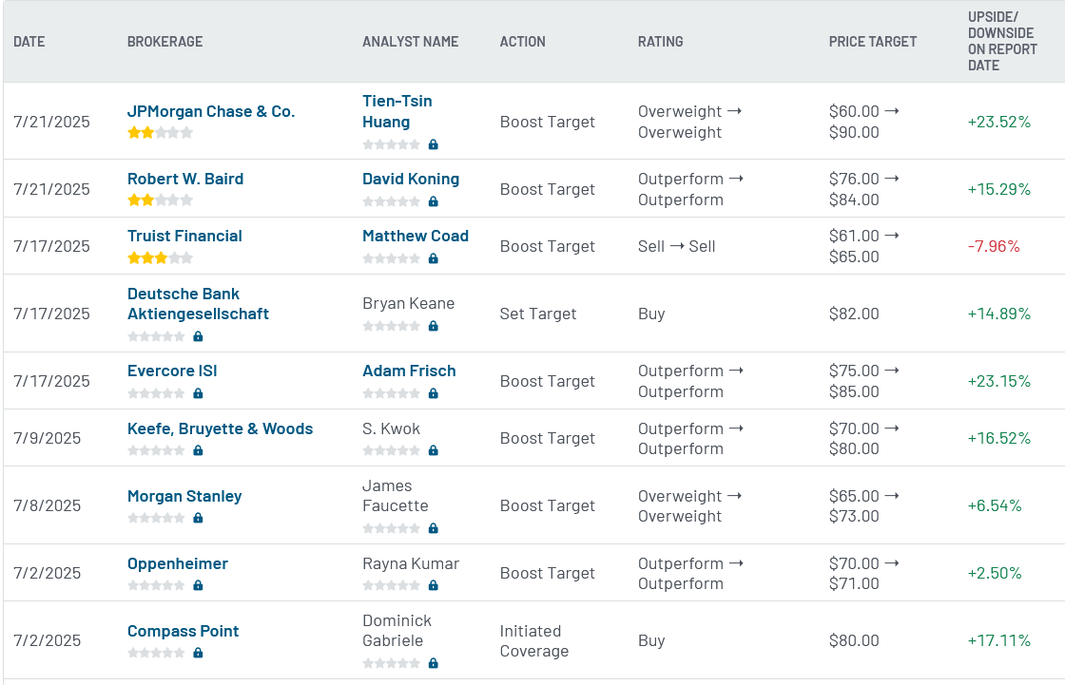Click the locked star rating under Tien-Tsin Huang
This screenshot has height=685, width=1065.
(391, 144)
